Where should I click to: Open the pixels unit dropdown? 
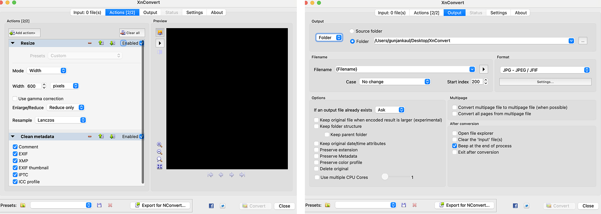tap(65, 86)
